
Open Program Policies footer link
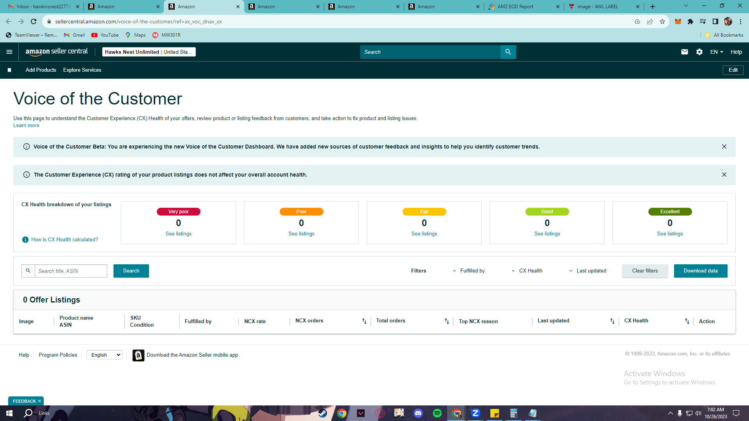(58, 355)
